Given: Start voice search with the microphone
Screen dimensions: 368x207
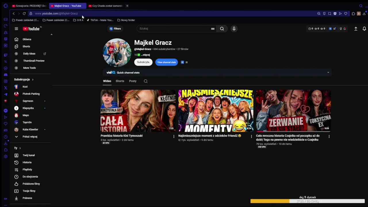Looking at the screenshot, I should [234, 29].
